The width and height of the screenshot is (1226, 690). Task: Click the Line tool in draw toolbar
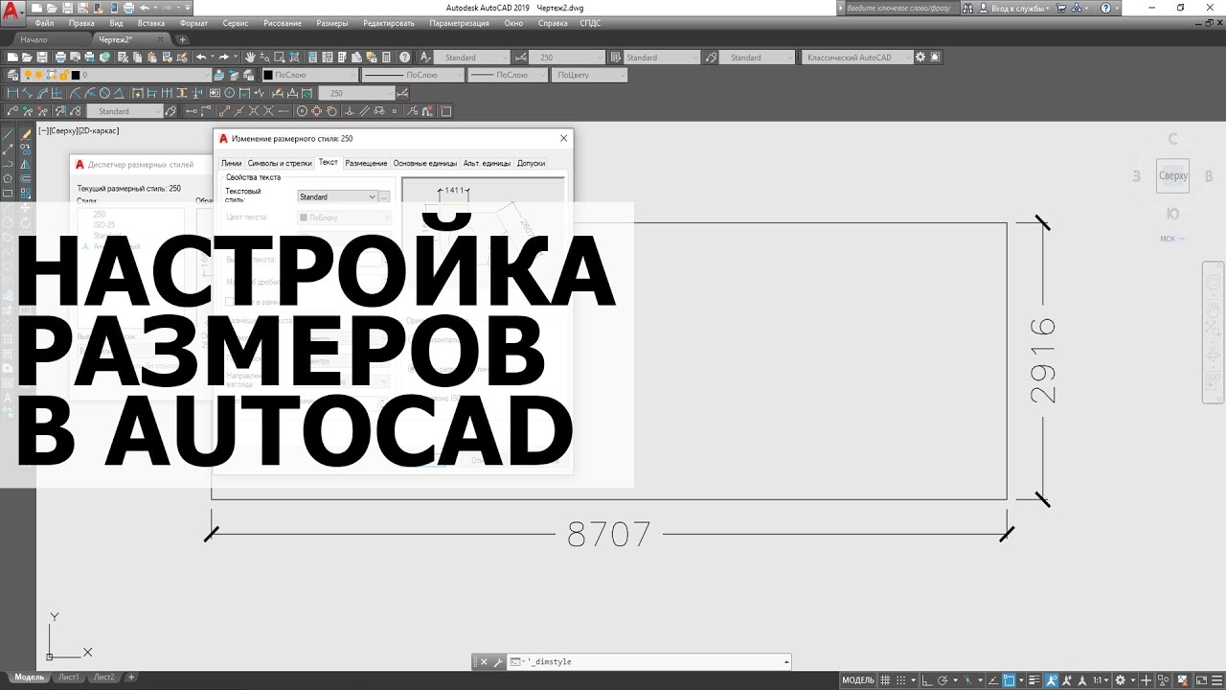click(x=8, y=134)
